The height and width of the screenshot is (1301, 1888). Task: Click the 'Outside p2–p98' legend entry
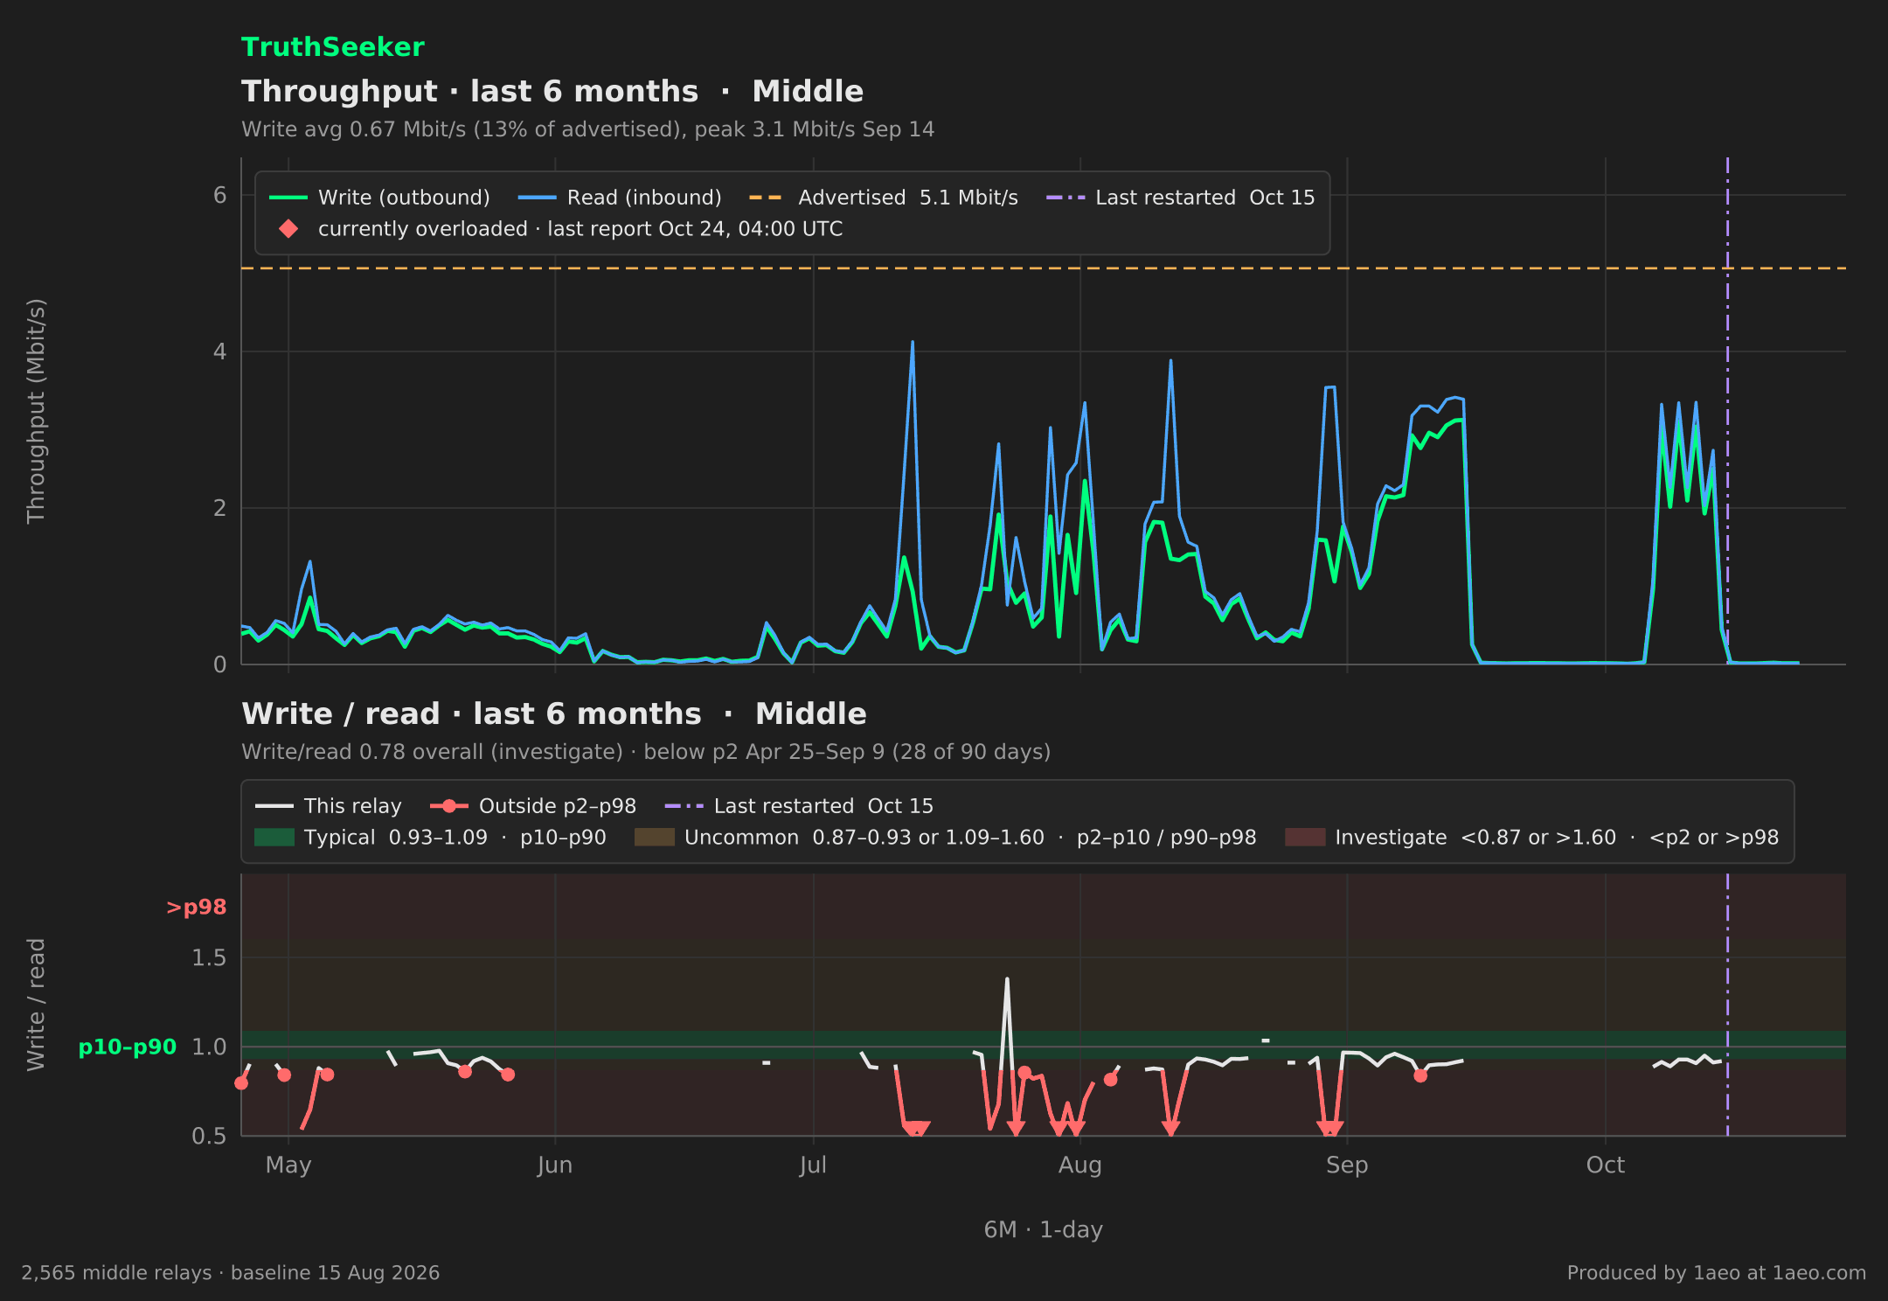point(533,806)
